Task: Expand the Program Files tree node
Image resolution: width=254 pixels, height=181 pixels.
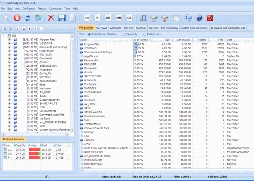Action: pyautogui.click(x=9, y=40)
